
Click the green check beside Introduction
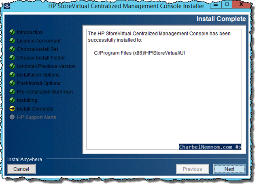pyautogui.click(x=12, y=32)
